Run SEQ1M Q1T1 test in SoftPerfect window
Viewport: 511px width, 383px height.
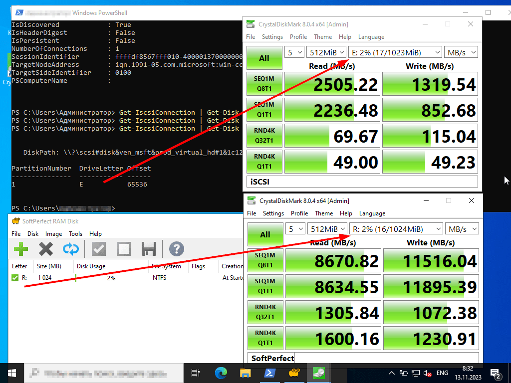pyautogui.click(x=265, y=286)
